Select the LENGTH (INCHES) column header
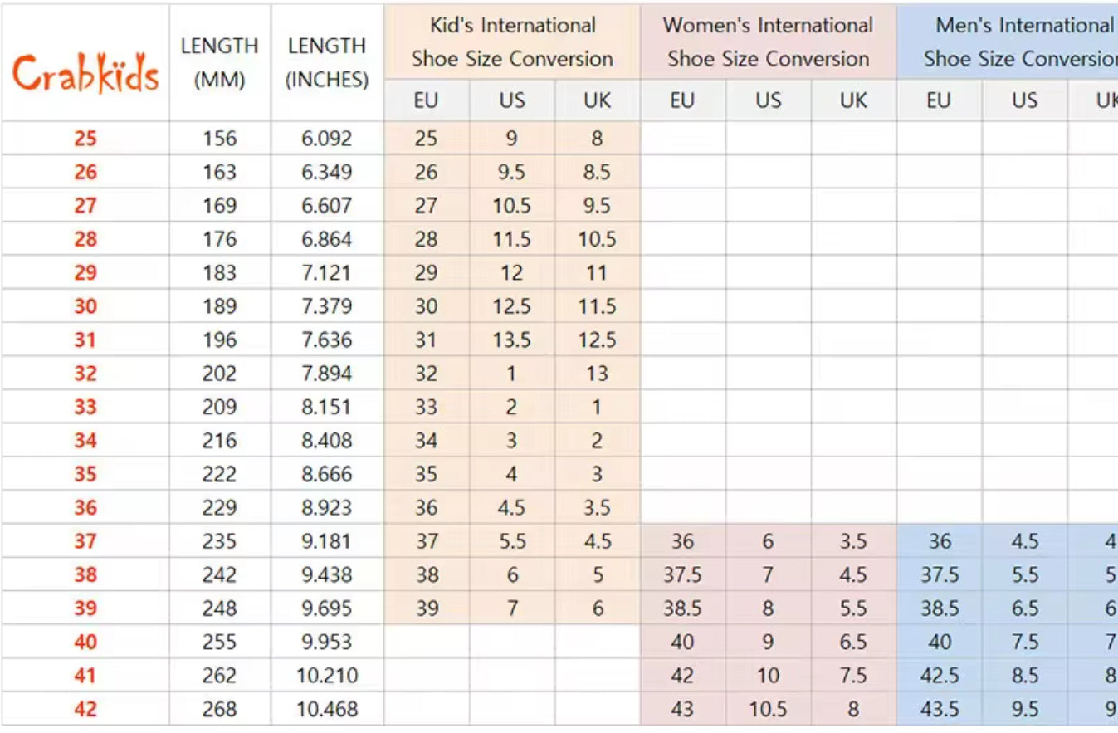The height and width of the screenshot is (733, 1118). pyautogui.click(x=327, y=62)
